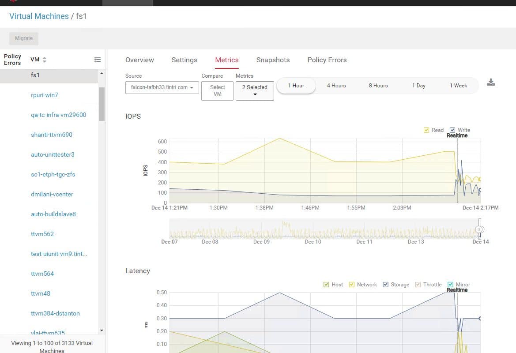The image size is (516, 353).
Task: Open the Select VM compare dropdown
Action: coord(217,90)
